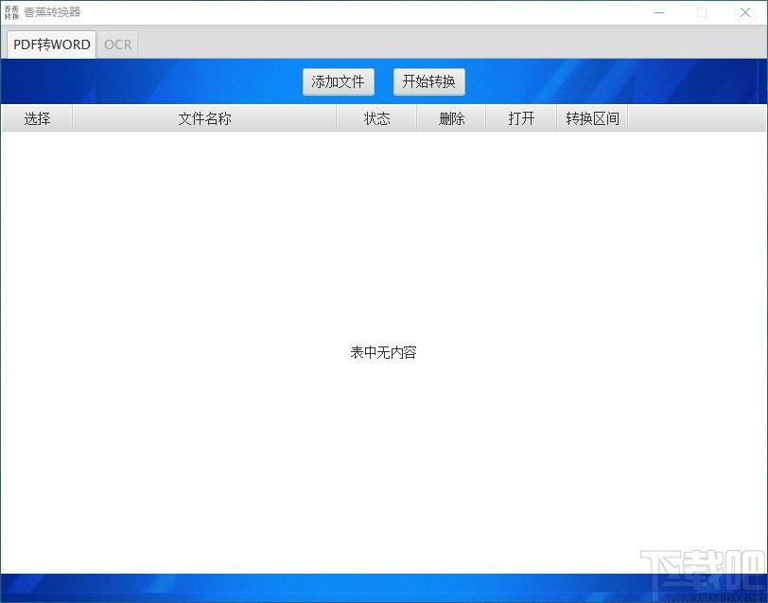Close the 香蕉转换器 window
The image size is (768, 603).
coord(744,12)
